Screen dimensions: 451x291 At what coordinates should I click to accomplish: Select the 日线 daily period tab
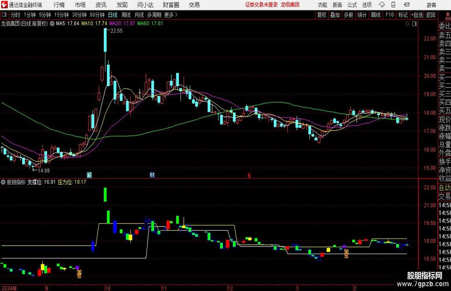[113, 15]
